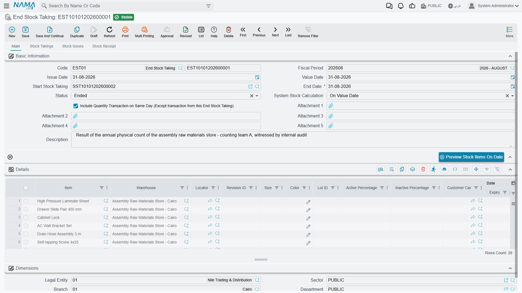Click the horizontal splitter handle below the Details grid
This screenshot has height=293, width=522.
[261, 260]
